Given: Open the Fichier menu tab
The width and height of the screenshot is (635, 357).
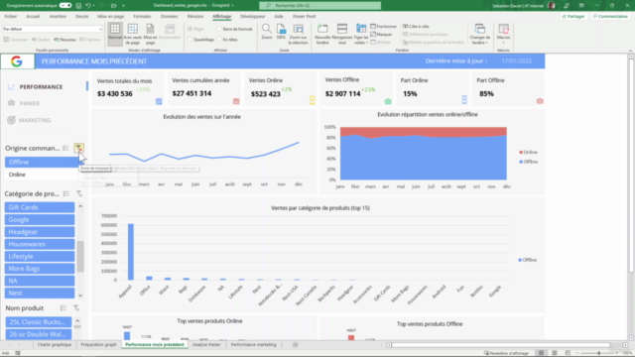Looking at the screenshot, I should [11, 17].
